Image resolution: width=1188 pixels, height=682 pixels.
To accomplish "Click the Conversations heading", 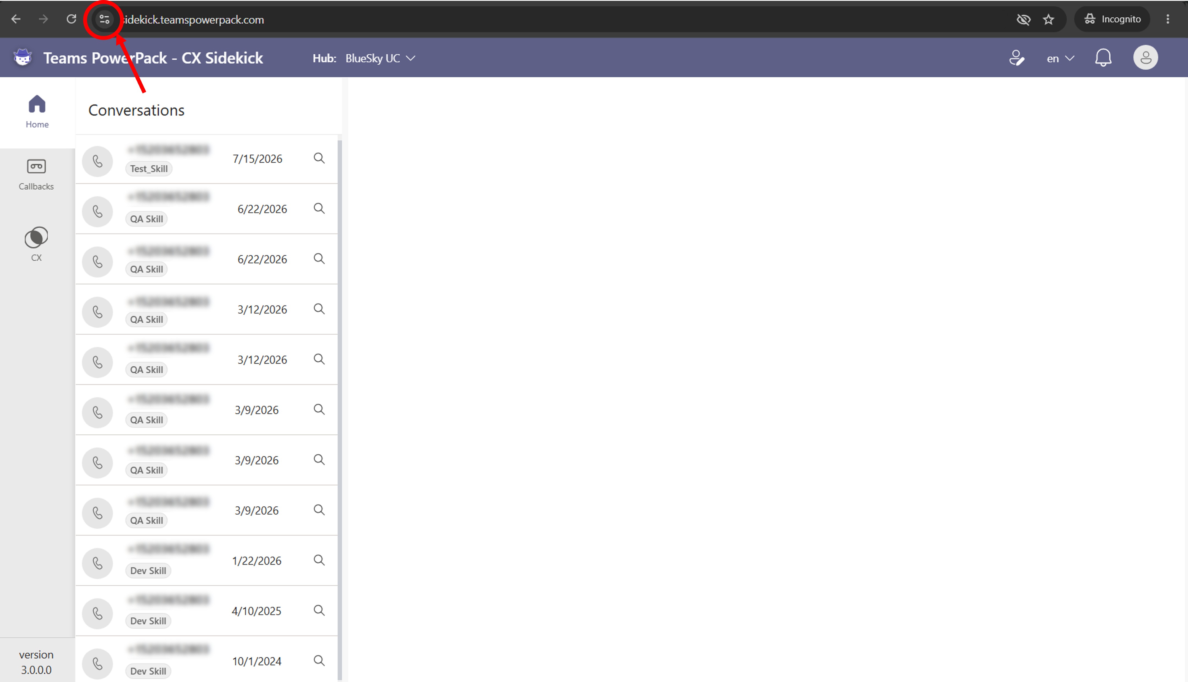I will [136, 110].
